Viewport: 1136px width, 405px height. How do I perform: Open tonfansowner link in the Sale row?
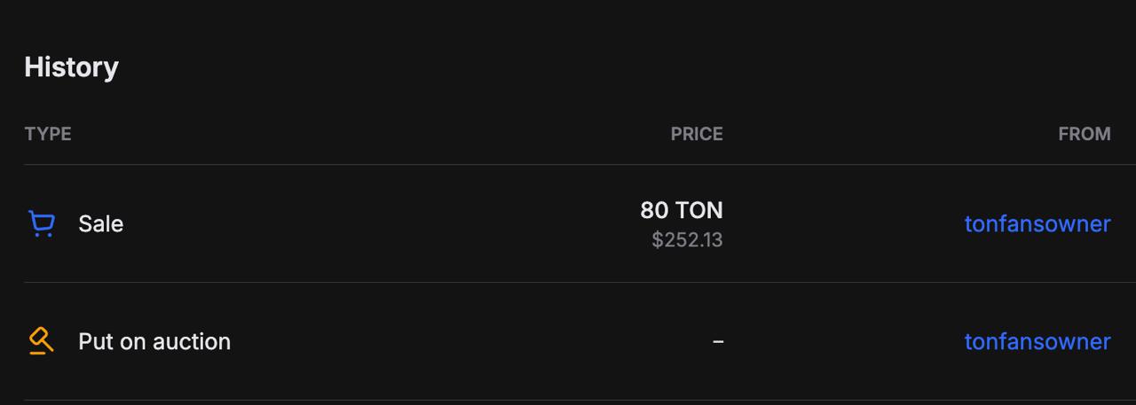coord(1037,223)
